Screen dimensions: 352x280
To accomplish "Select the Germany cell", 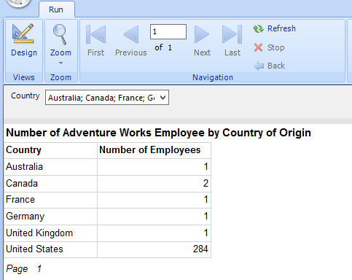I will (x=51, y=217).
